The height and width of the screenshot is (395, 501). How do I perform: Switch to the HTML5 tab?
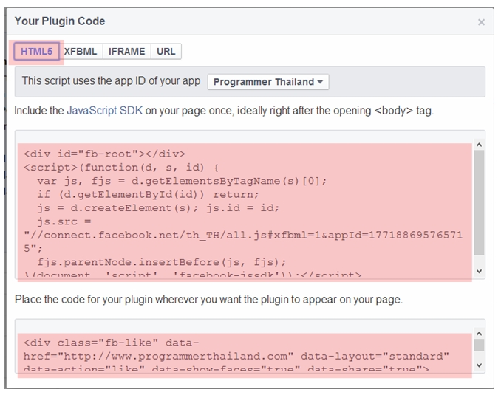click(x=36, y=52)
